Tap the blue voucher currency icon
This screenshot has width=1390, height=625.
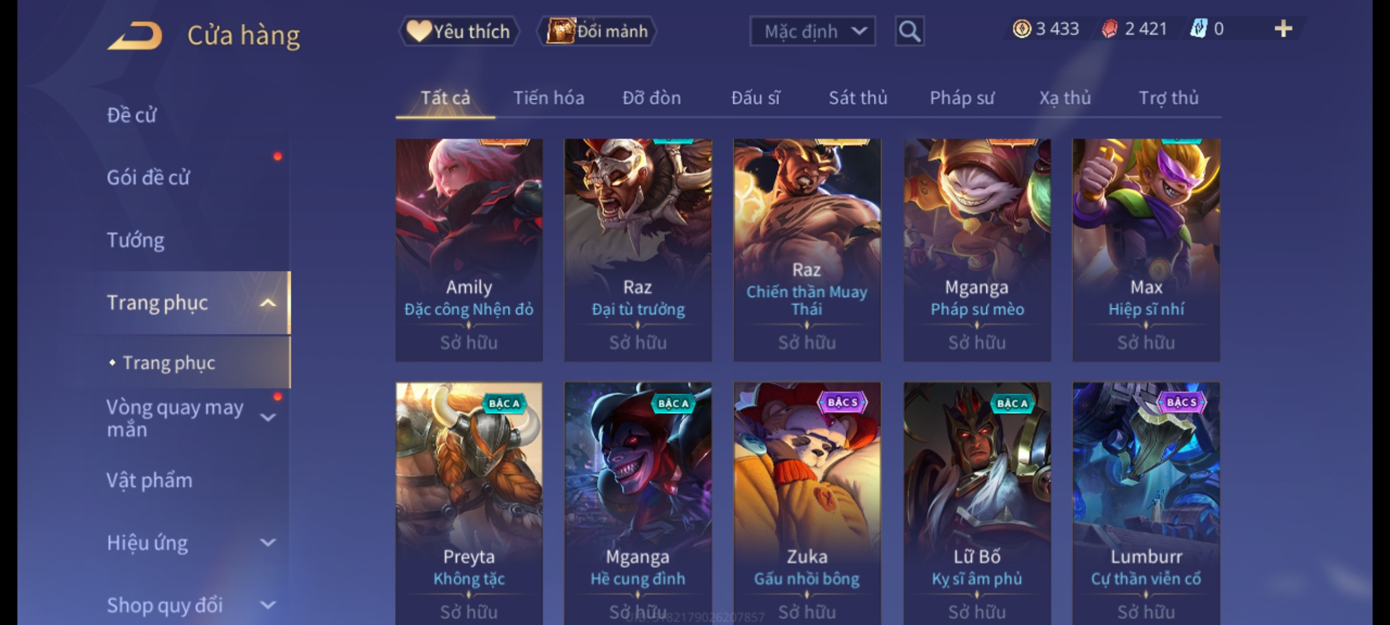point(1198,29)
